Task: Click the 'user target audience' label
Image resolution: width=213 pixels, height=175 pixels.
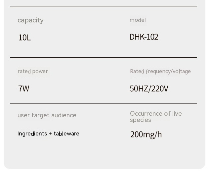Action: pyautogui.click(x=47, y=115)
